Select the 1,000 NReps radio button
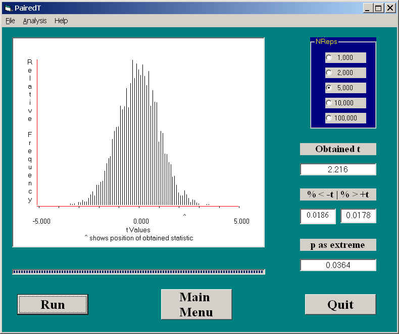This screenshot has width=399, height=334. (329, 57)
